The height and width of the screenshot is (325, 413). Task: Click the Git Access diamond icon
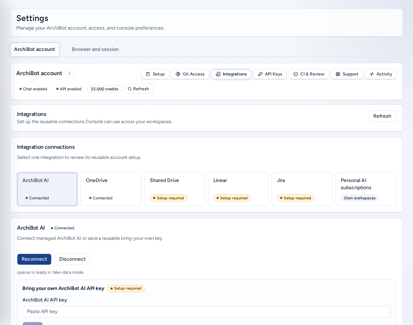click(x=178, y=74)
